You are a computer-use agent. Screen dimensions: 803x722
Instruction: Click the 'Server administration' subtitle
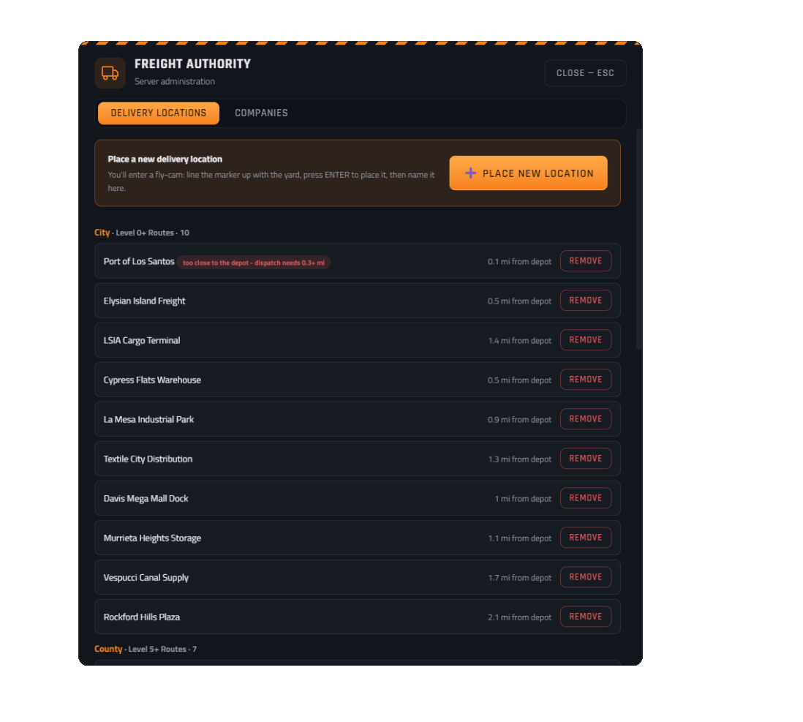click(175, 81)
